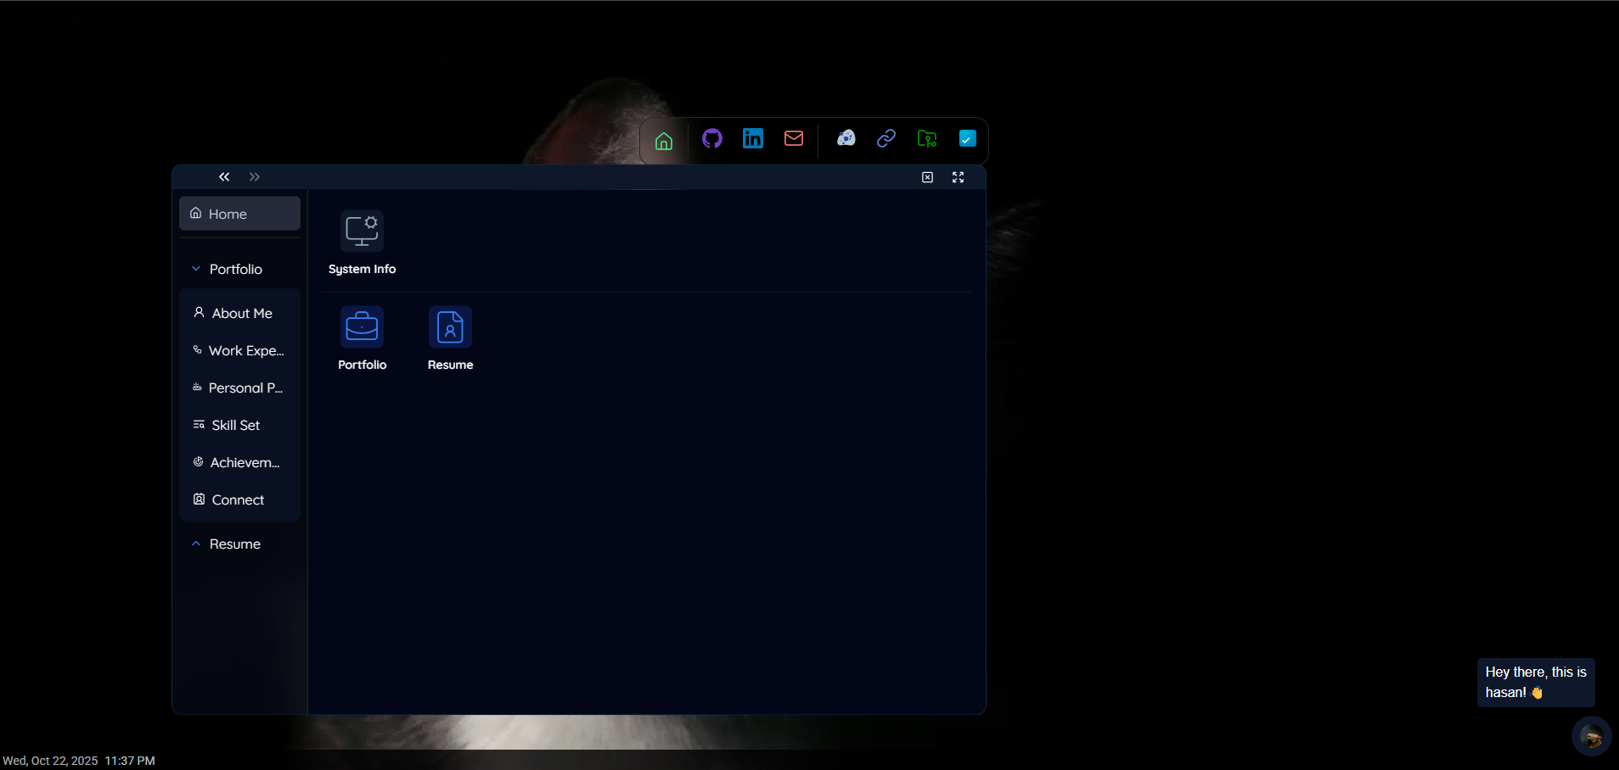Image resolution: width=1619 pixels, height=770 pixels.
Task: Click the network graph blob icon
Action: coord(846,139)
